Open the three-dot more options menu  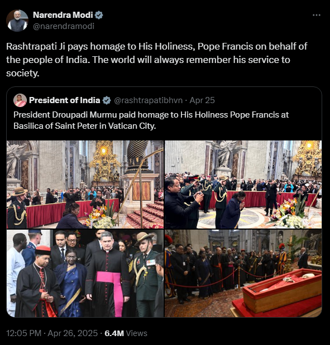[317, 15]
